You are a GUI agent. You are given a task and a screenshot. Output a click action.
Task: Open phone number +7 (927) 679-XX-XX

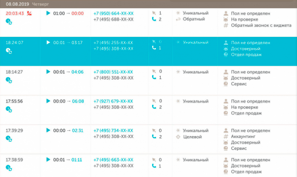[113, 101]
